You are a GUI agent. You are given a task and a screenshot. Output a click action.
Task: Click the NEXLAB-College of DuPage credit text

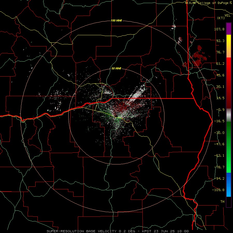point(208,3)
